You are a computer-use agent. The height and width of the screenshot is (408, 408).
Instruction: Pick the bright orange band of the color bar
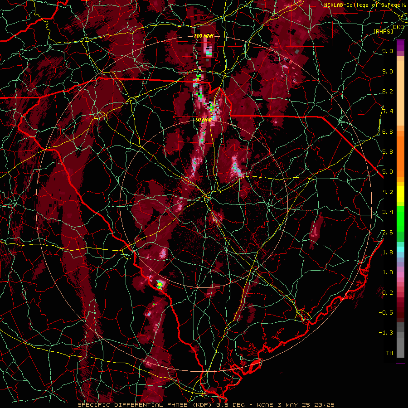point(400,156)
